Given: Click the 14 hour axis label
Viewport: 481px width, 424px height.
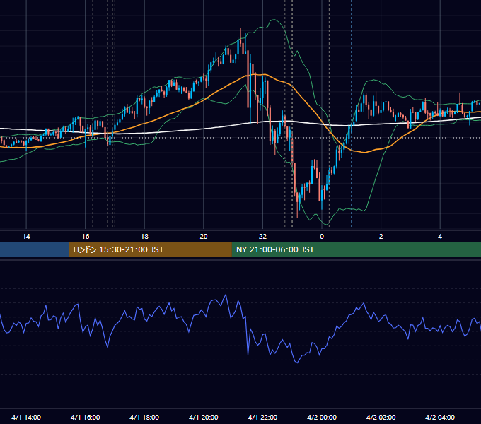Looking at the screenshot, I should point(26,237).
